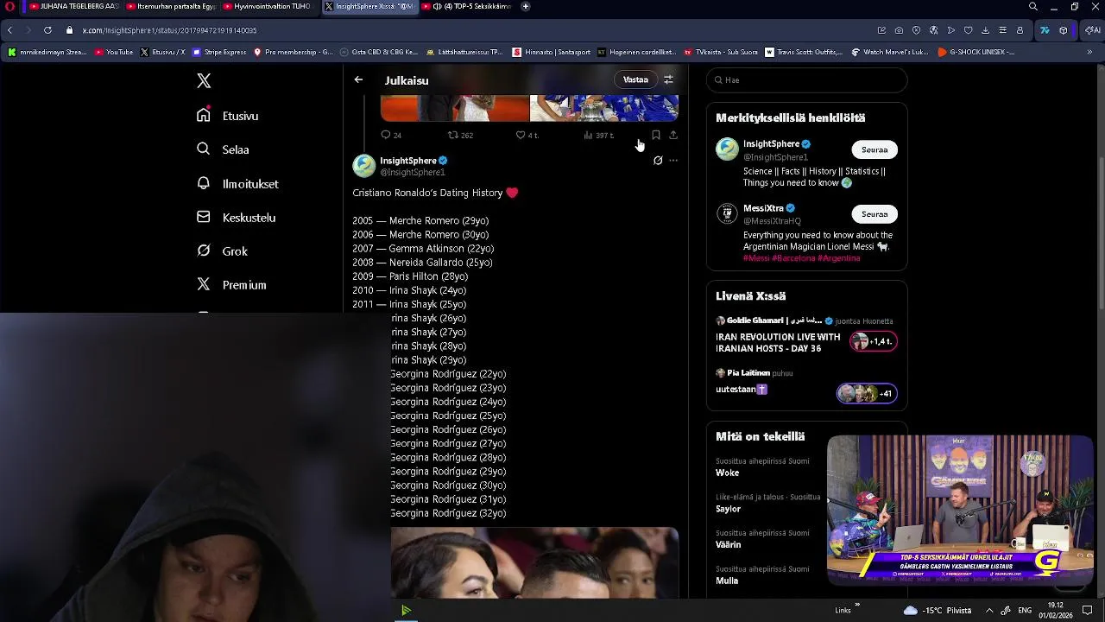This screenshot has width=1105, height=622.
Task: Click the Vastaa reply button
Action: tap(635, 79)
